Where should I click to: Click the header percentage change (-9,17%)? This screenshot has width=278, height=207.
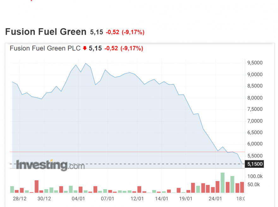click(x=133, y=32)
